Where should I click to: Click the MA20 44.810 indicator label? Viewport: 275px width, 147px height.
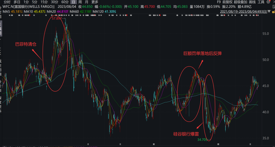(x=58, y=11)
